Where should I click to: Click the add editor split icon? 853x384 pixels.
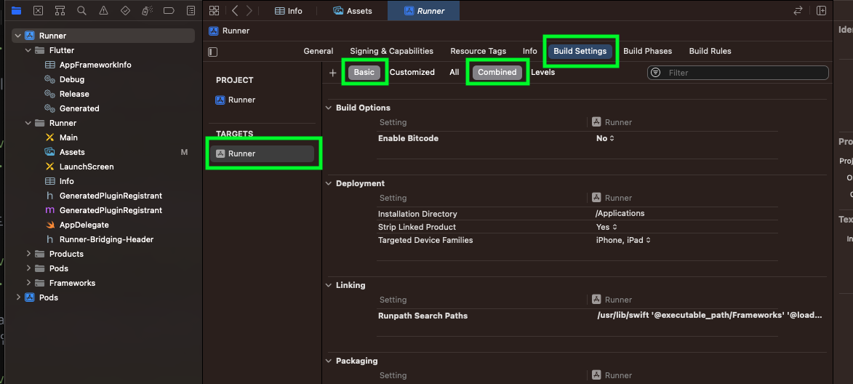pos(822,10)
